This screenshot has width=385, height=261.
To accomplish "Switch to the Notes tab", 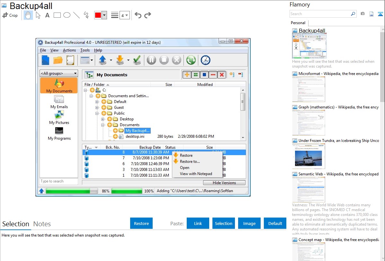I will 42,224.
